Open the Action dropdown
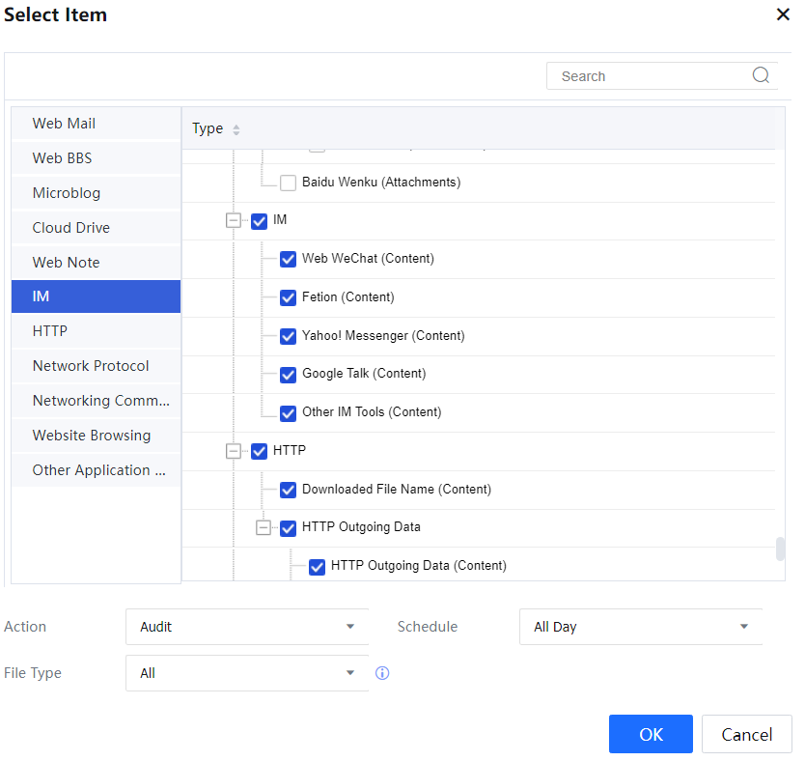Image resolution: width=805 pixels, height=761 pixels. coord(247,627)
